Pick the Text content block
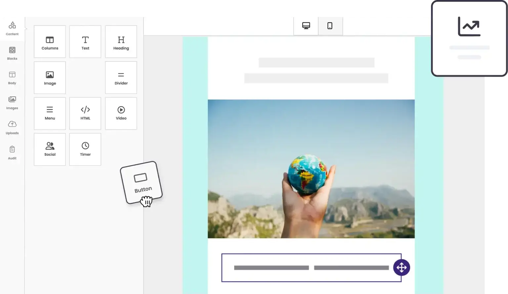 pyautogui.click(x=85, y=42)
